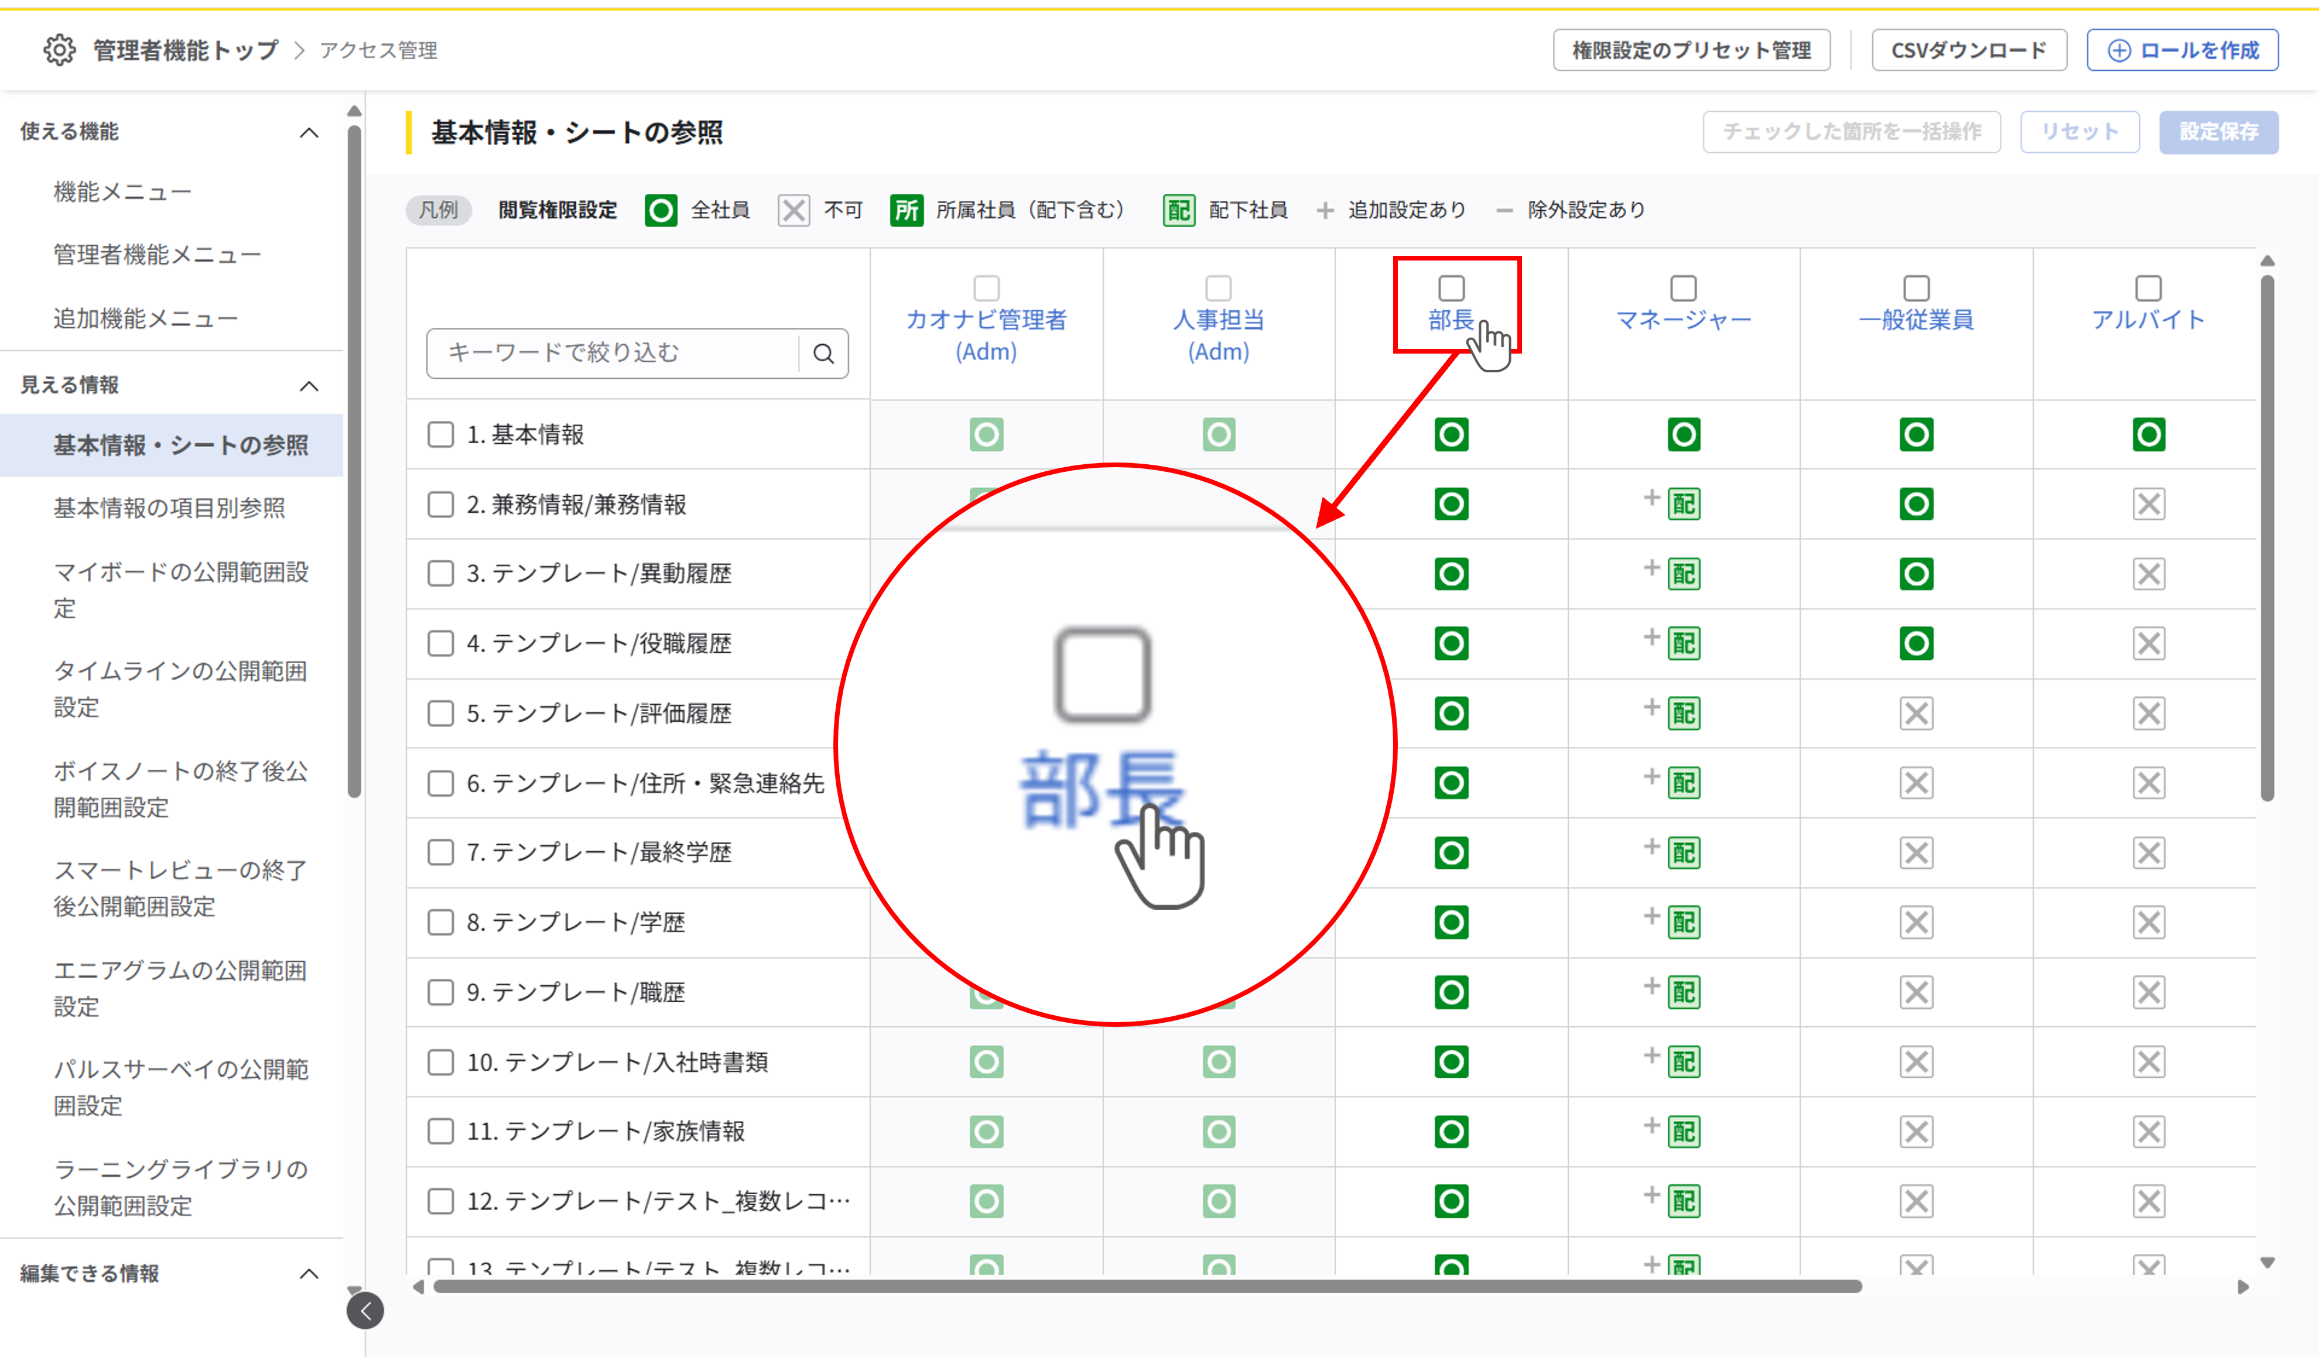Screen dimensions: 2319x1357
Task: Click マネージャー 配 icon for 4. 役職履歴
Action: 1684,643
